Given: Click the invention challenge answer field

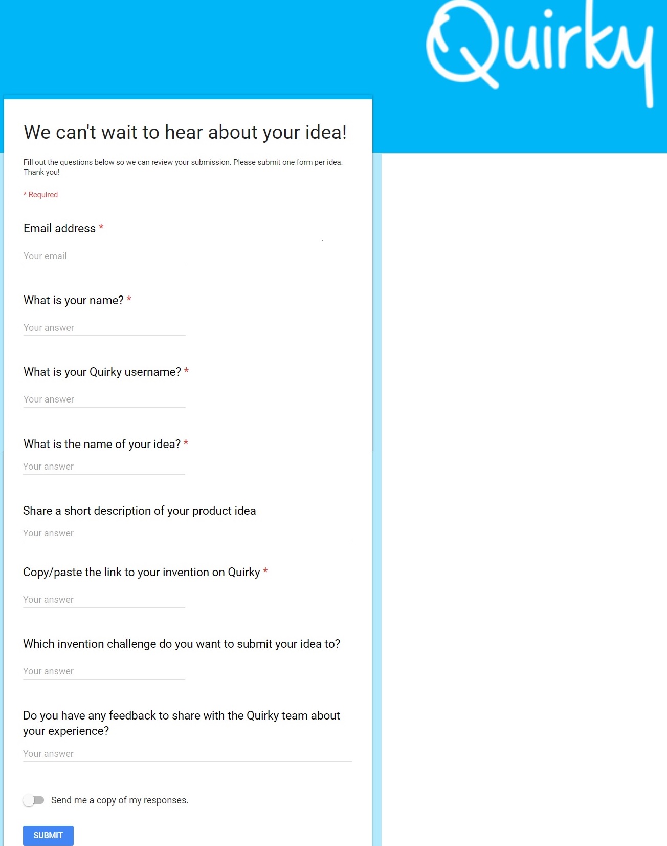Looking at the screenshot, I should [x=104, y=671].
